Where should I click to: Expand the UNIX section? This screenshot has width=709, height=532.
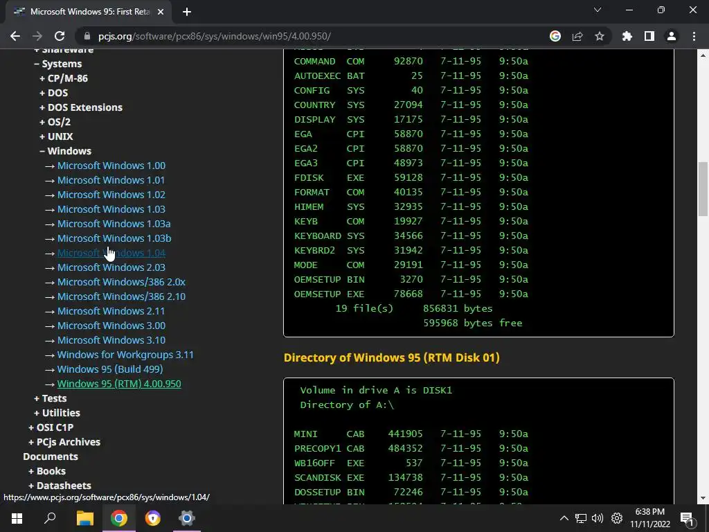coord(57,136)
